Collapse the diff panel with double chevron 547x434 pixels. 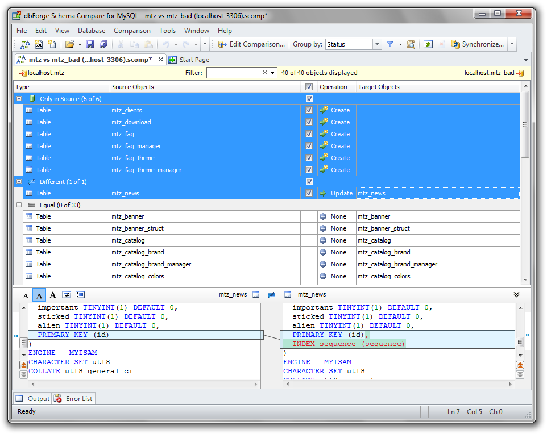point(517,295)
